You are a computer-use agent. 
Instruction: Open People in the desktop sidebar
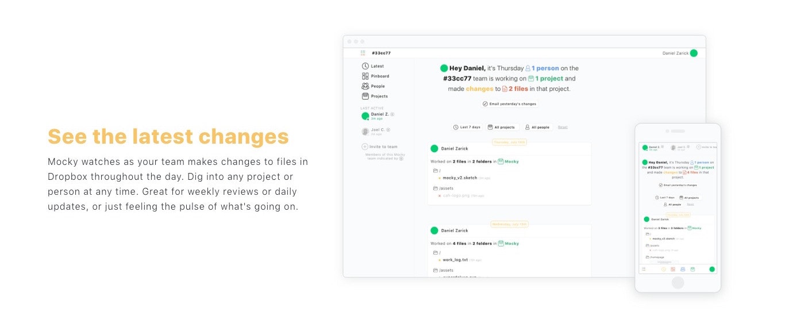tap(374, 86)
